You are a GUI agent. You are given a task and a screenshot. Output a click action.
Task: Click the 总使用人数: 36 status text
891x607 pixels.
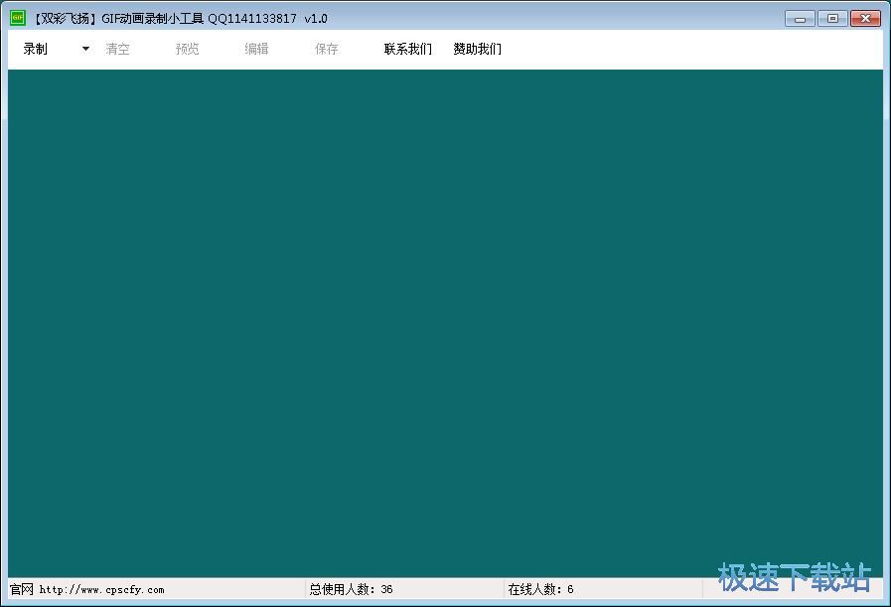point(351,589)
